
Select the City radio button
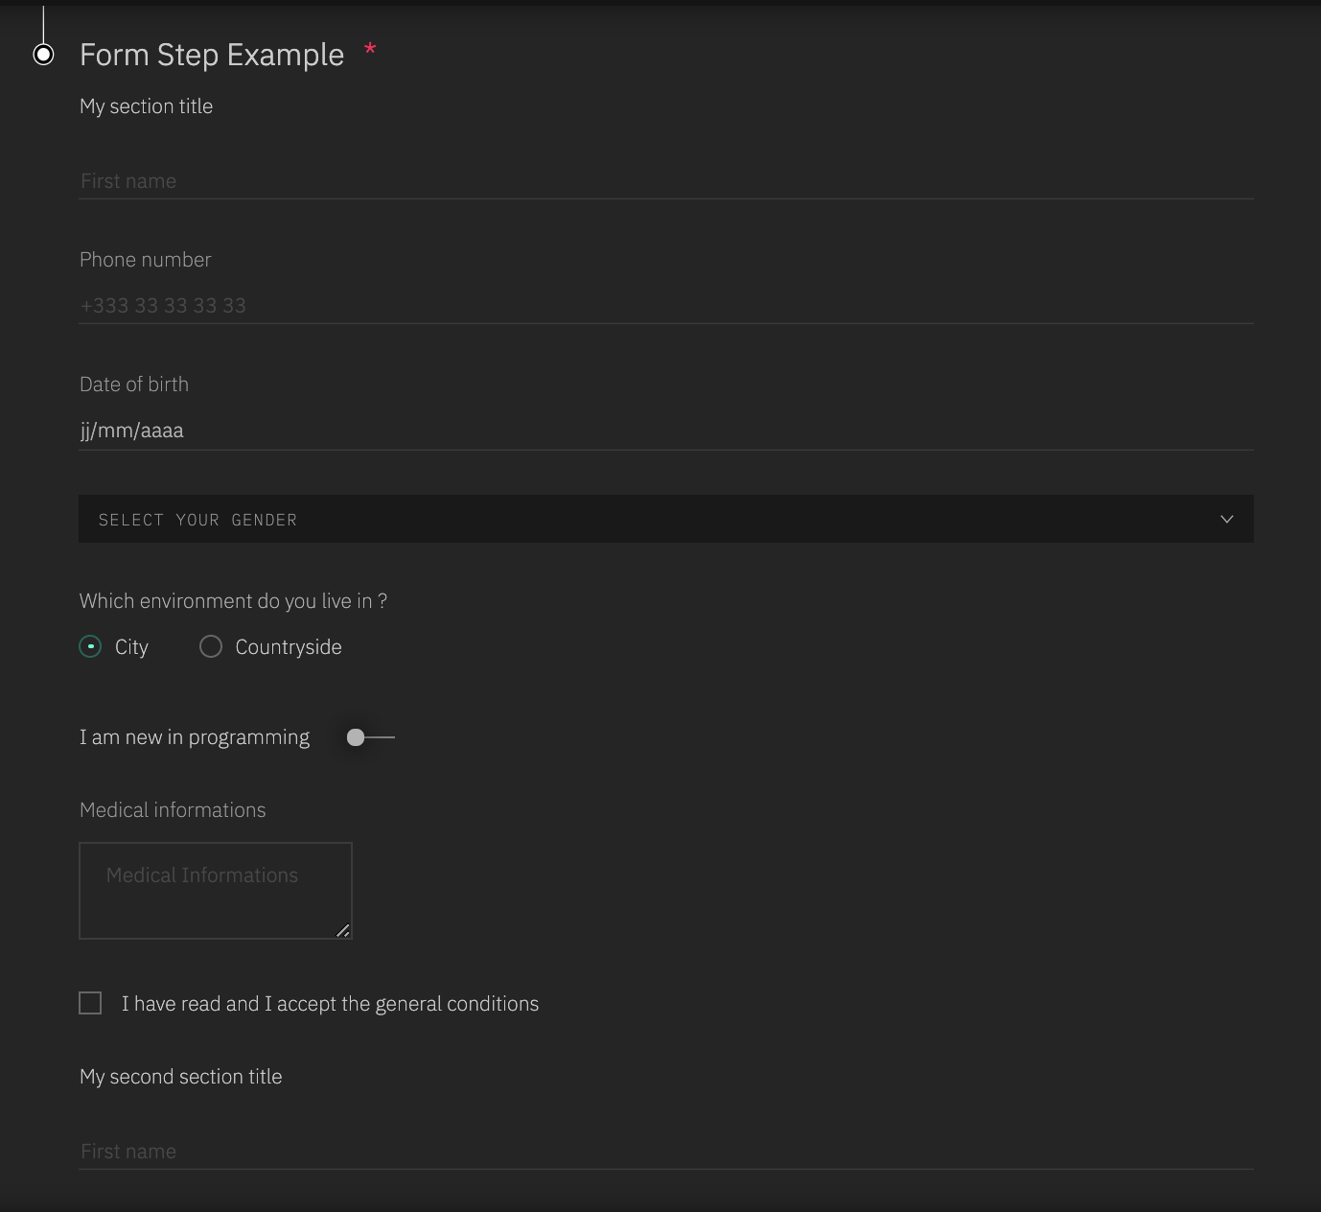point(90,646)
